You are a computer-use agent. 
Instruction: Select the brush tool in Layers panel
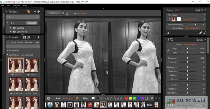pyautogui.click(x=205, y=33)
